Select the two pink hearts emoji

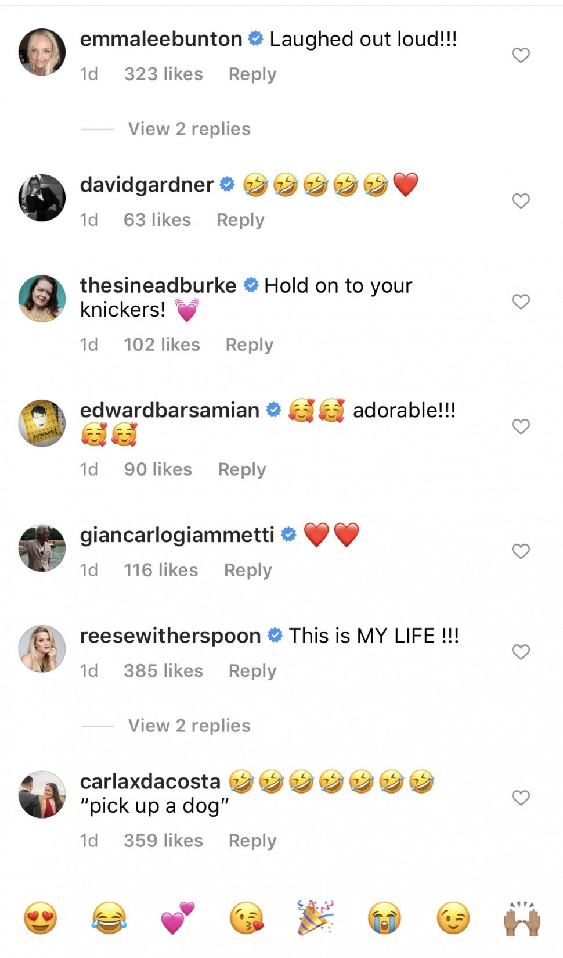pyautogui.click(x=178, y=918)
